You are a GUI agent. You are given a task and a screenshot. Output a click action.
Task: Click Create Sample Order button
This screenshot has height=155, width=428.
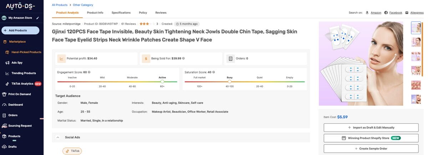371,149
